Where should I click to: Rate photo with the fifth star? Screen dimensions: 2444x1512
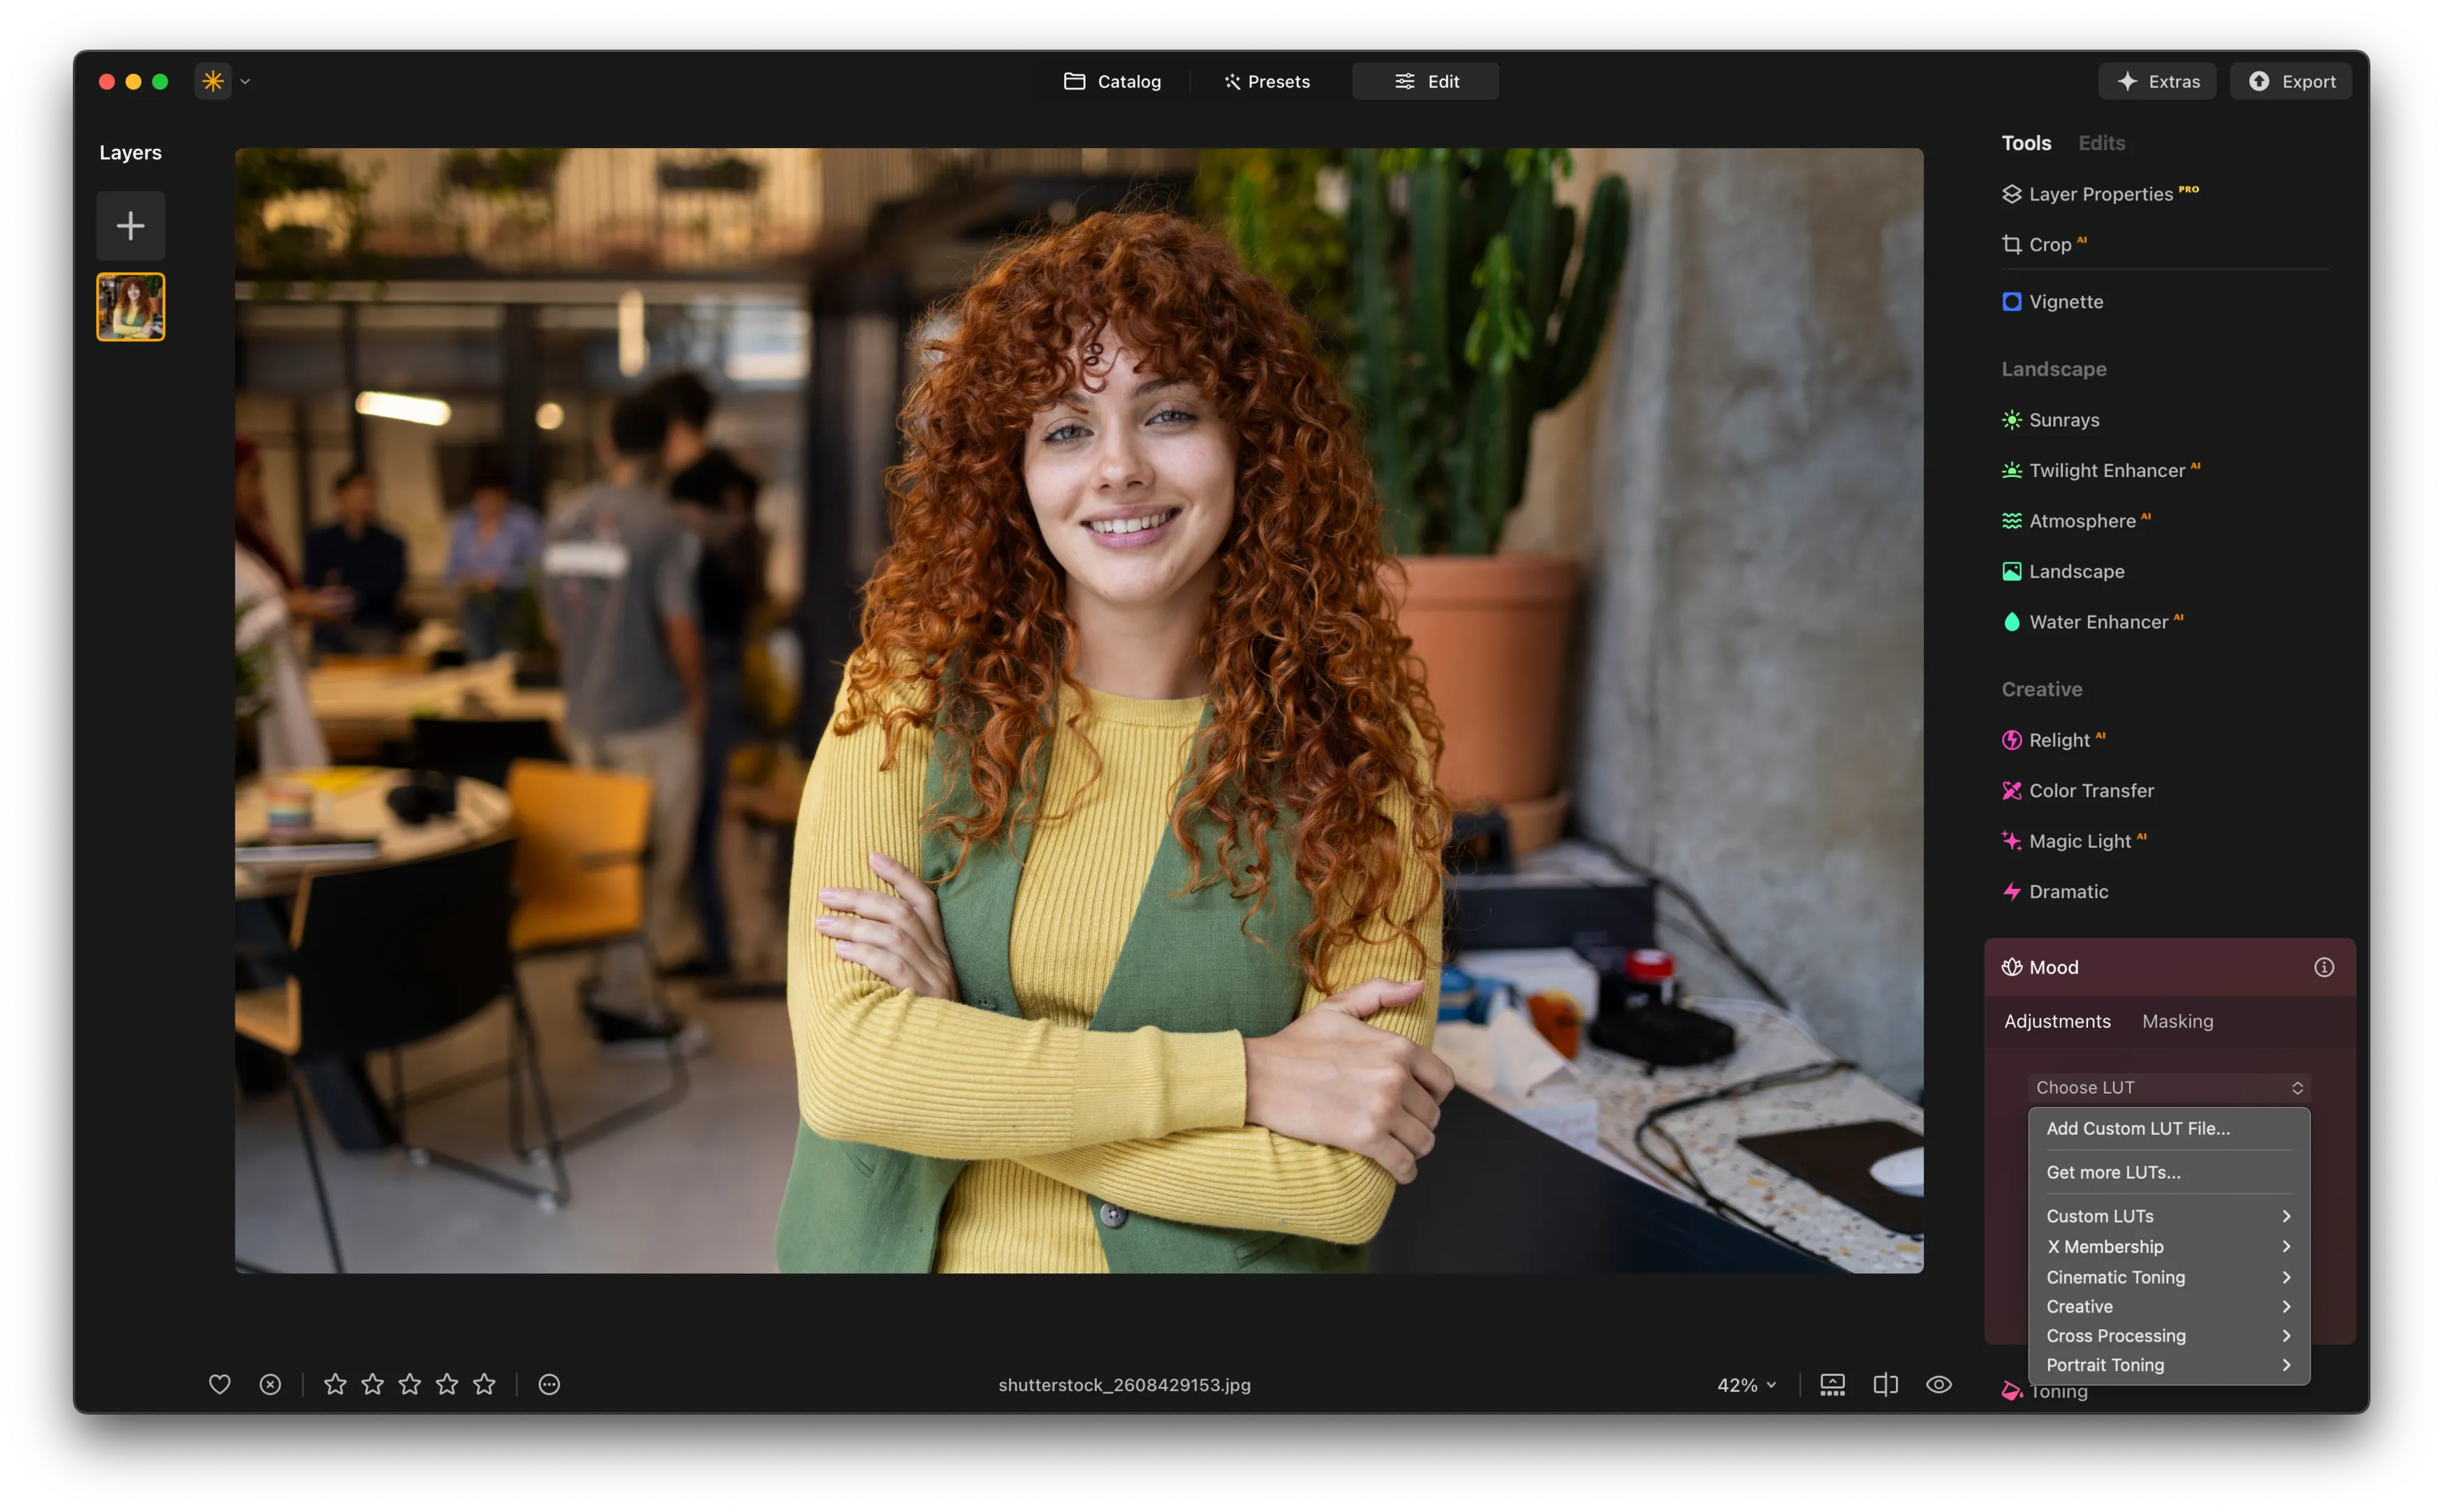click(484, 1384)
